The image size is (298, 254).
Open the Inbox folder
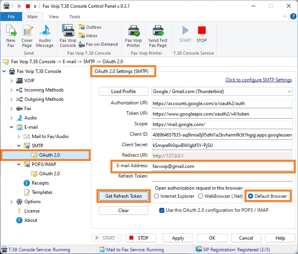(x=88, y=36)
